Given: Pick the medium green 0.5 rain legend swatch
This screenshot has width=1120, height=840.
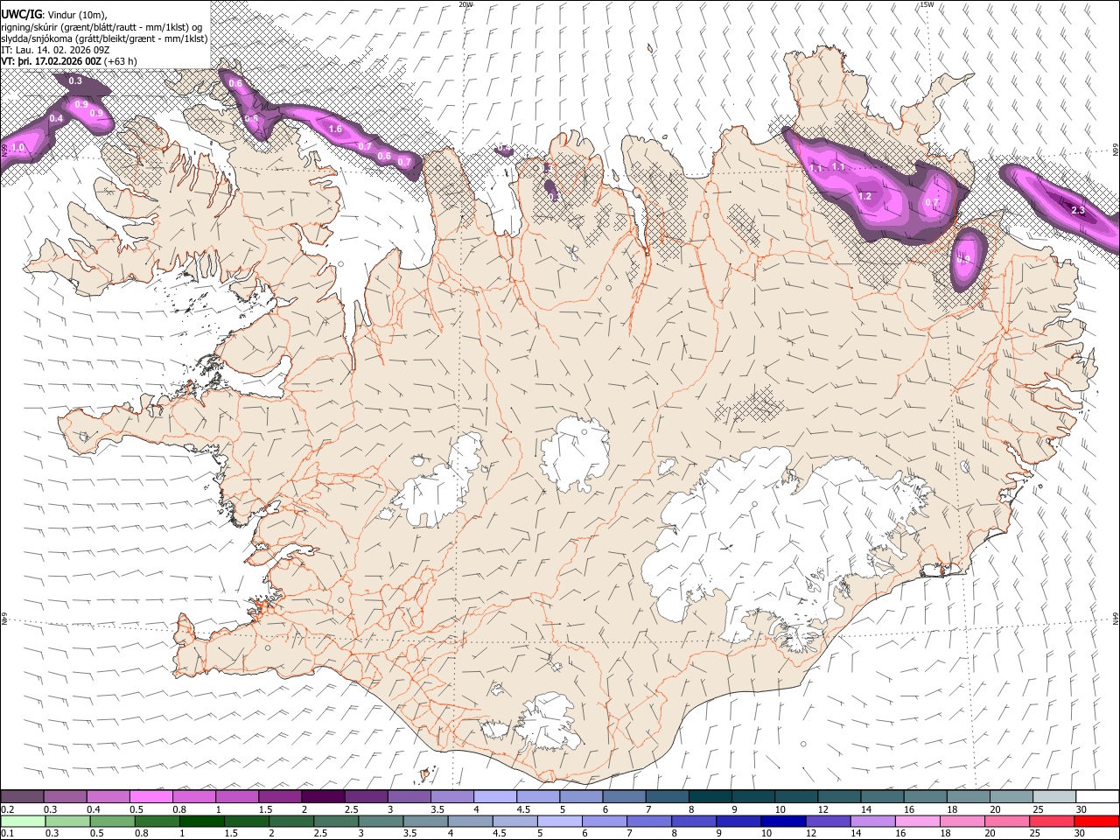Looking at the screenshot, I should tap(112, 821).
